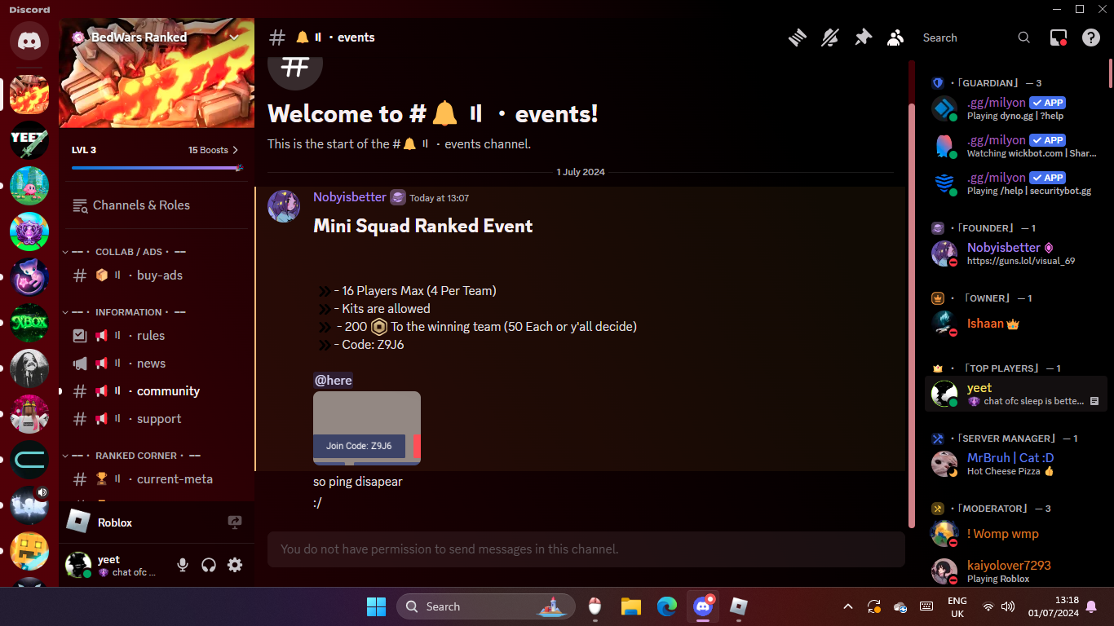Open .gg/milyon bot playing securitybot.gg
The width and height of the screenshot is (1114, 626).
[x=1016, y=183]
